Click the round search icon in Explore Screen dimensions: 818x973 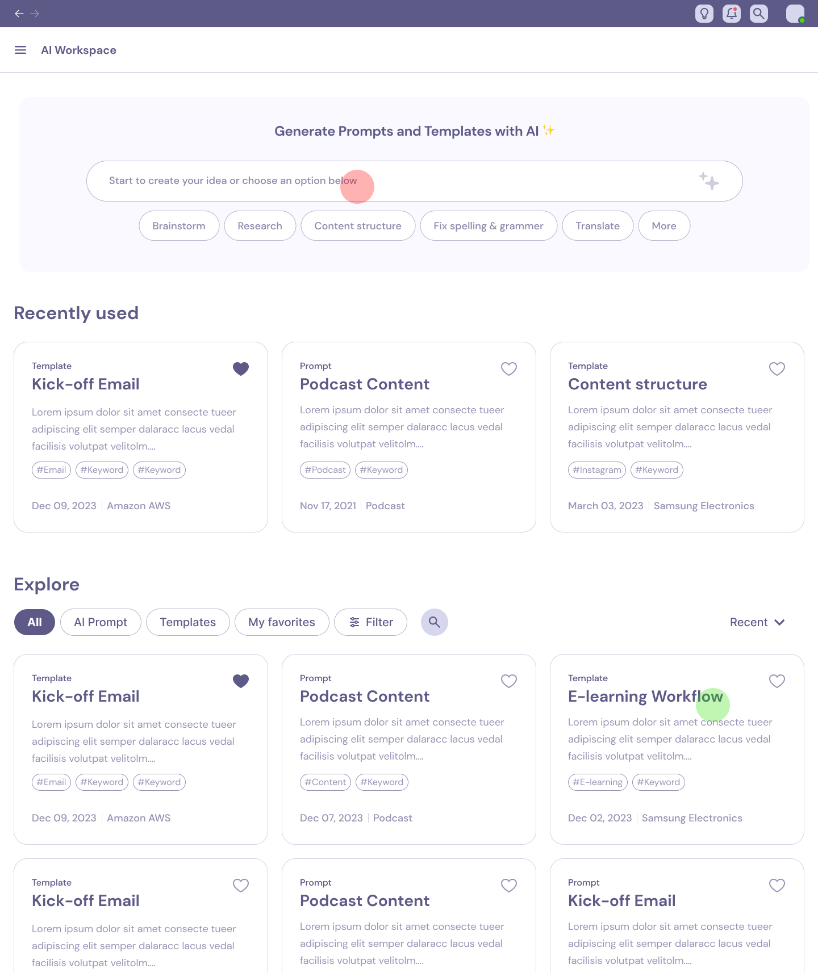pos(435,622)
